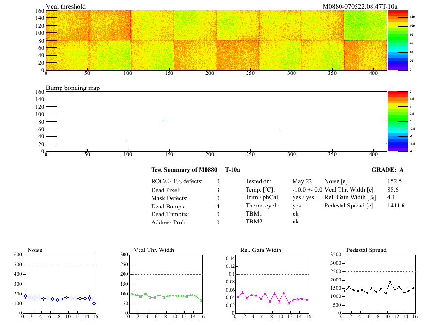Click the Pedestal Spread plot title
Viewport: 434px width, 325px height.
[x=366, y=250]
